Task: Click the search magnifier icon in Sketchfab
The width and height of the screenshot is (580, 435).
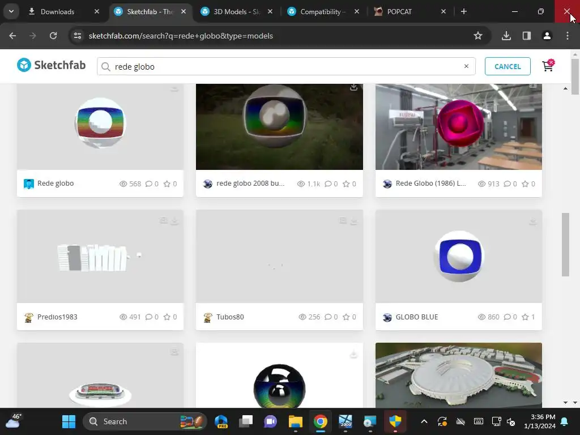Action: pyautogui.click(x=106, y=67)
